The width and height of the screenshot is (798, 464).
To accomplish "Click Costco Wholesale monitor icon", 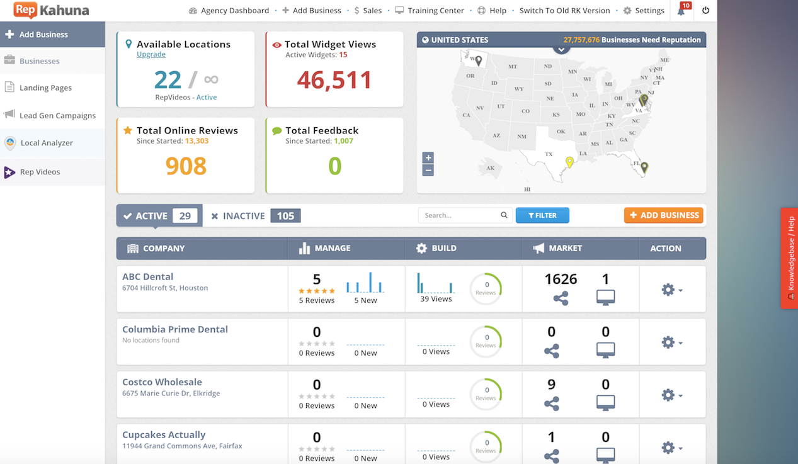I will 605,402.
